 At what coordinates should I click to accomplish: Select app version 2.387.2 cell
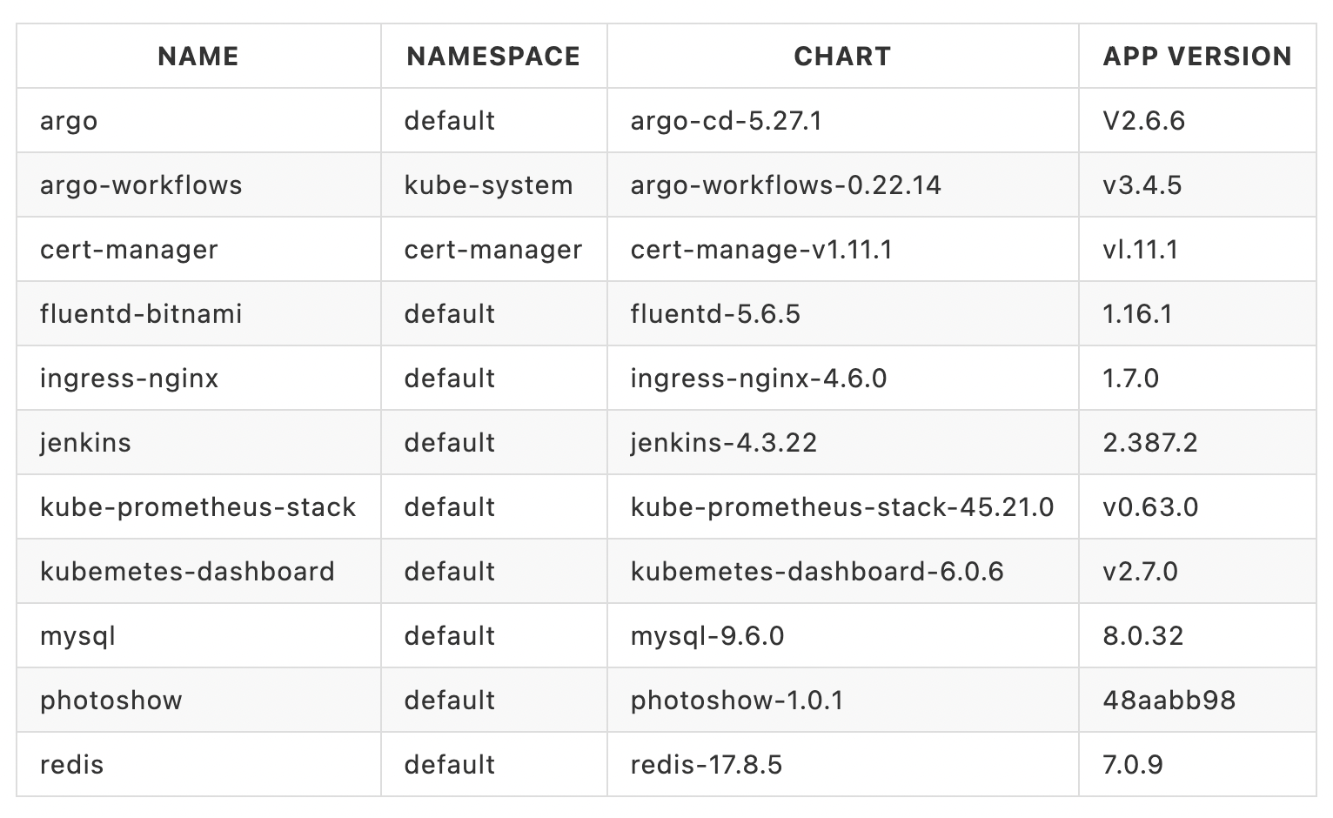click(x=1150, y=443)
